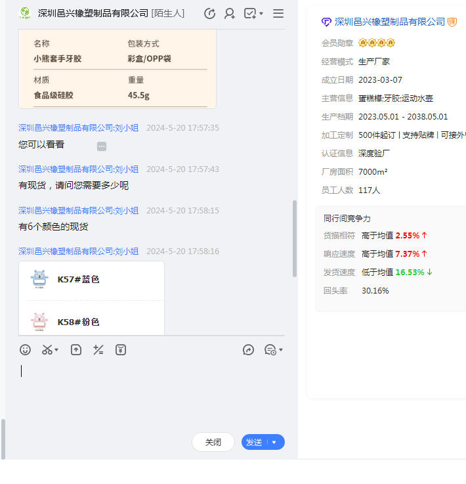
Task: Click the add contact icon in header
Action: tap(229, 13)
